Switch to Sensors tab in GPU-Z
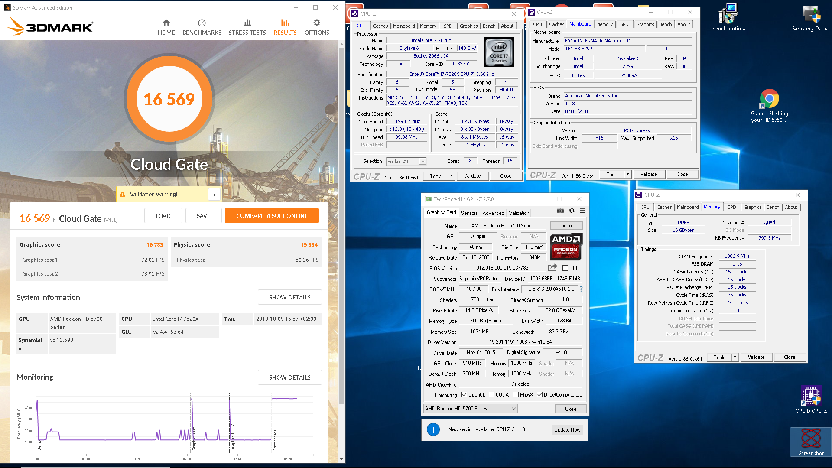The height and width of the screenshot is (468, 832). point(469,213)
